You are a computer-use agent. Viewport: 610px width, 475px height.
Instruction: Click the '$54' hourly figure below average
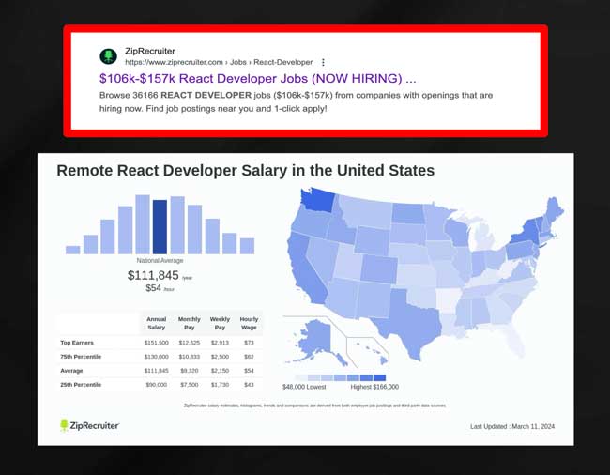tap(153, 288)
